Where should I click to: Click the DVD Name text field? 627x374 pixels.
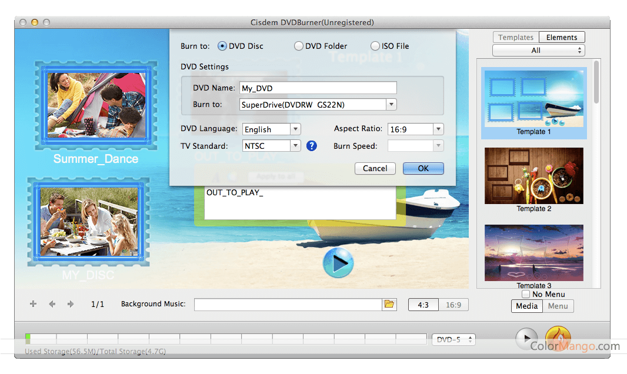318,88
